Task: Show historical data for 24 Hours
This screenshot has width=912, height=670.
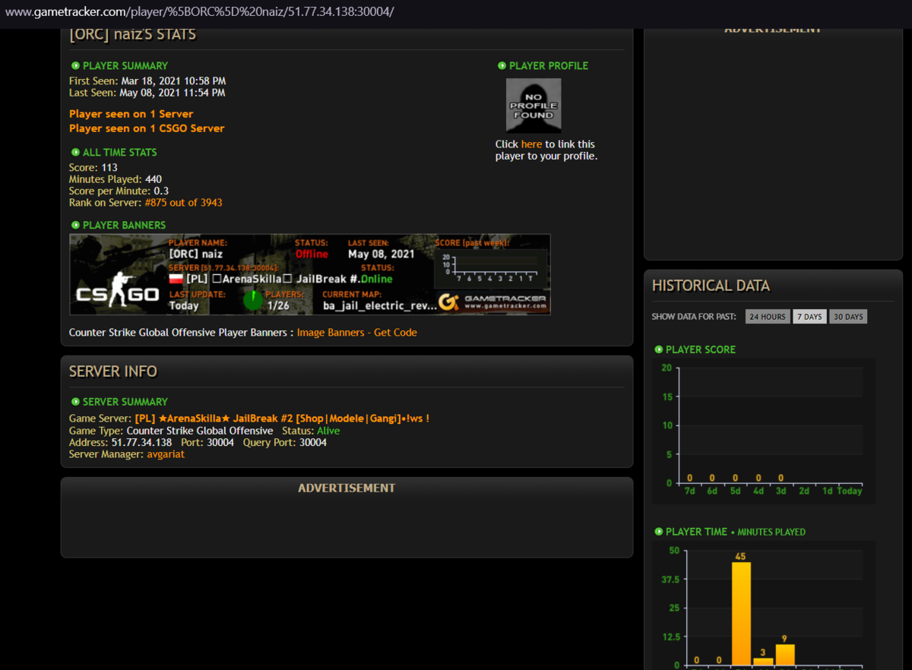Action: 768,317
